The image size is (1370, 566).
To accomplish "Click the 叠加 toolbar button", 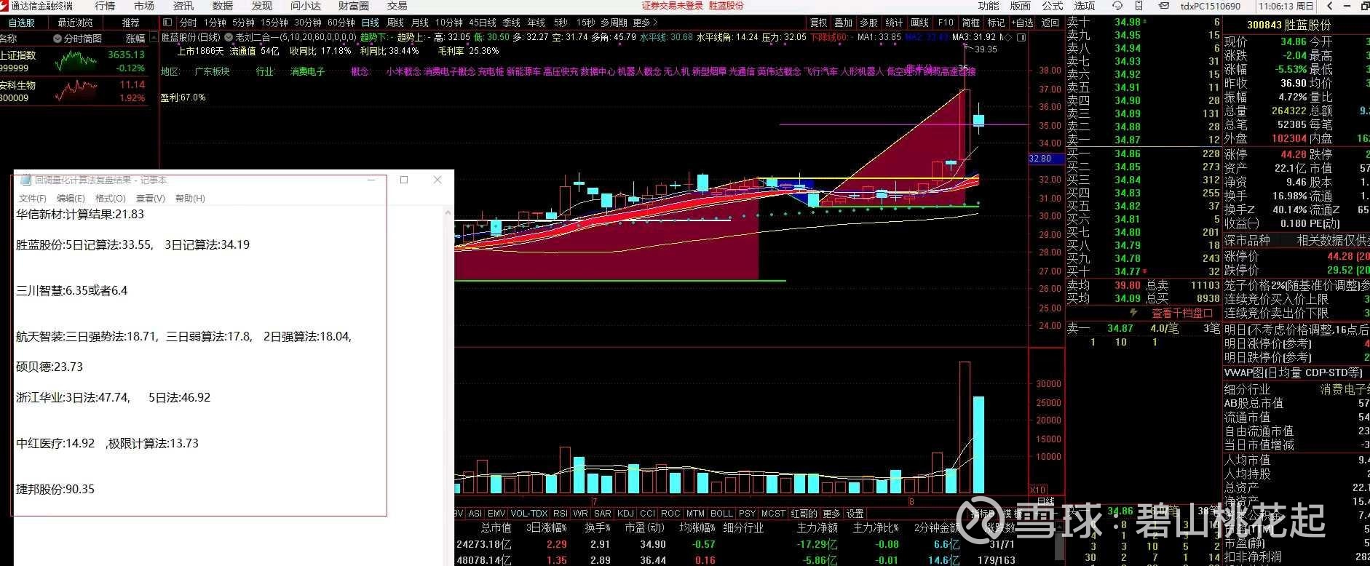I will pos(843,23).
